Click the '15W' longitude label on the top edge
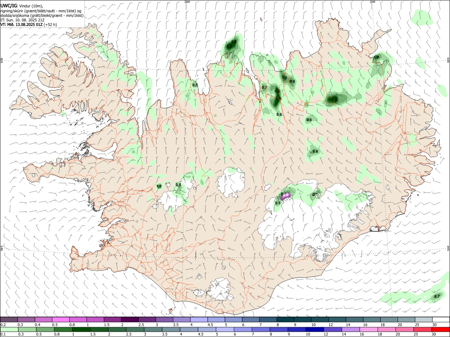Viewport: 450px width, 337px height. click(x=372, y=2)
